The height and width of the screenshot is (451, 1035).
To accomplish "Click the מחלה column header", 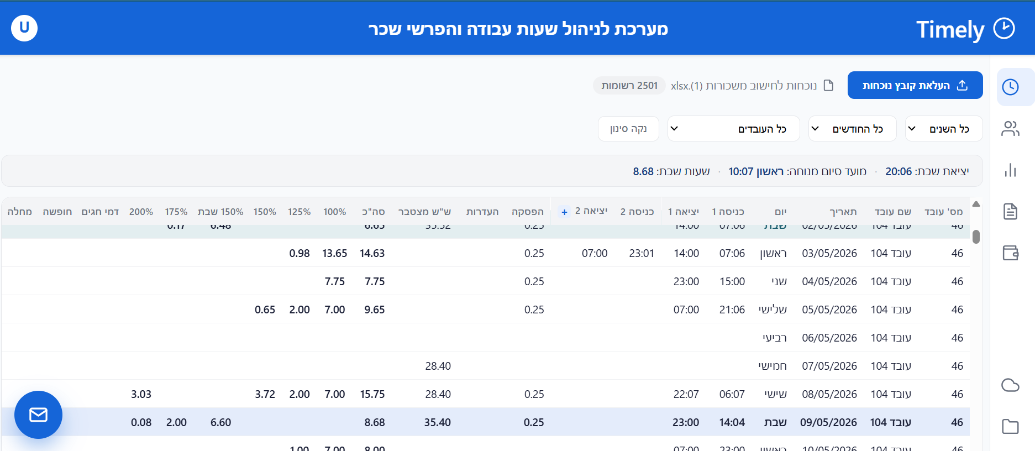I will coord(20,212).
